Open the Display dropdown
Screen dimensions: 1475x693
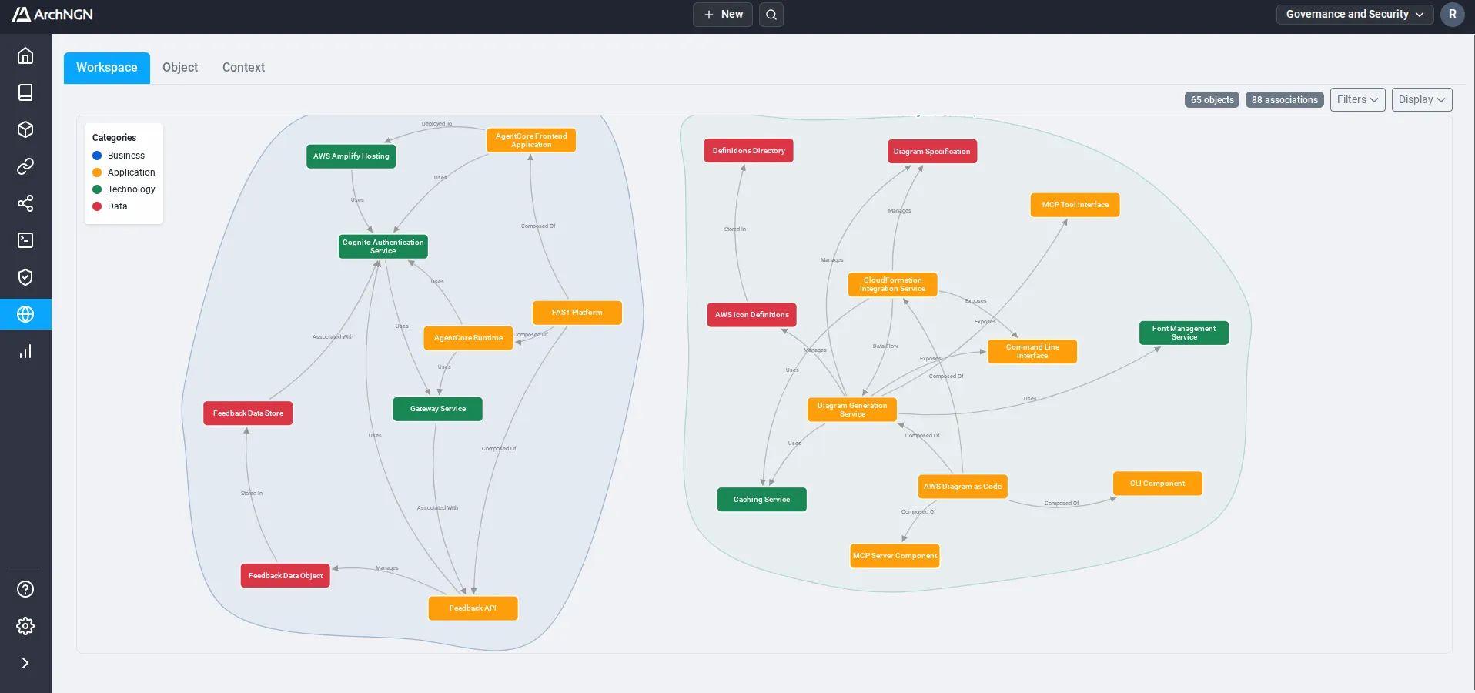click(1422, 99)
